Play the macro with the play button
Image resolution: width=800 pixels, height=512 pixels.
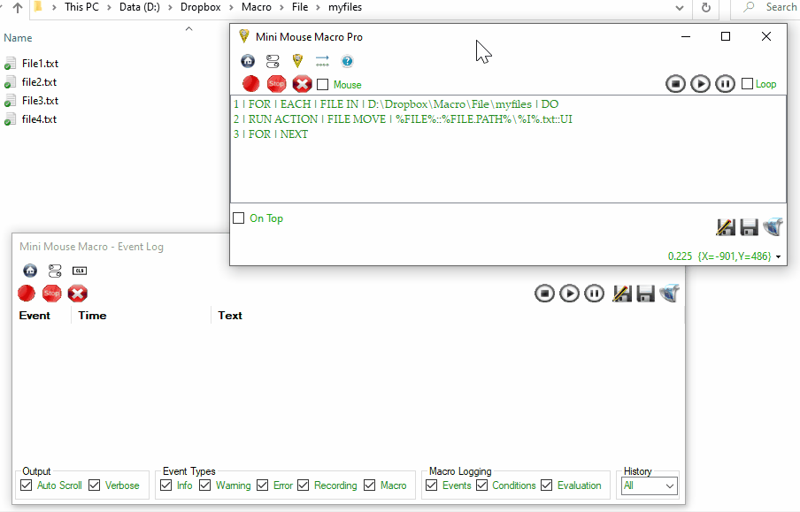point(700,83)
